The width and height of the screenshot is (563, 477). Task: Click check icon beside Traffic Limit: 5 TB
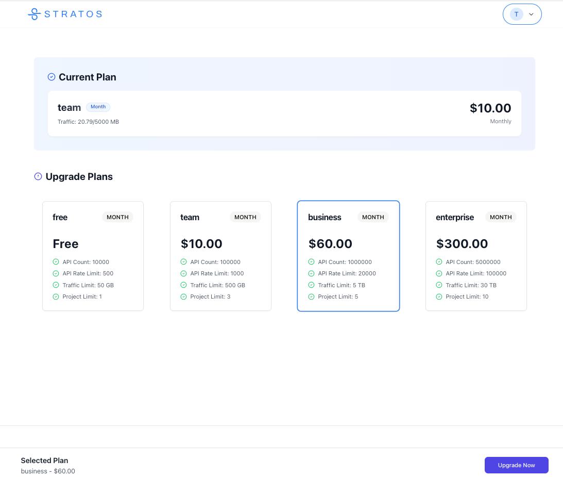pyautogui.click(x=311, y=285)
